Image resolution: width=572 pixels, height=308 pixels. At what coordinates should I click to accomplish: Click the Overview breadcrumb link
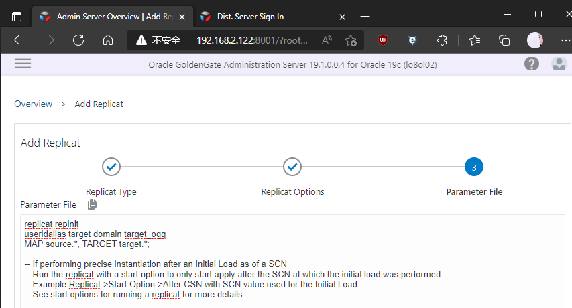[34, 104]
